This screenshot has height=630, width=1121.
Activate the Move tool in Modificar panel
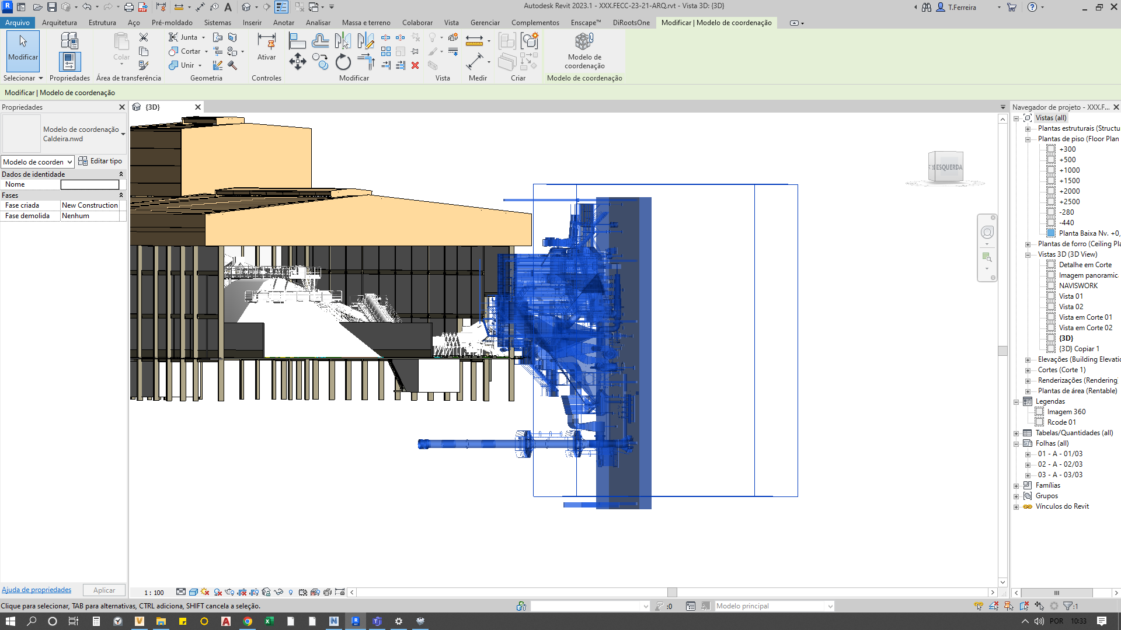[298, 61]
